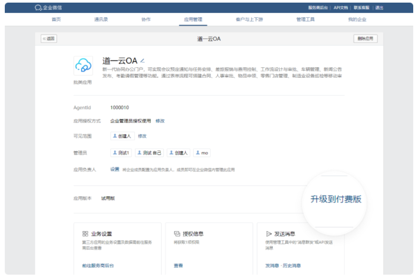The image size is (418, 279).
Task: Click 修改 next to 可见范围 创建人
Action: tap(142, 136)
